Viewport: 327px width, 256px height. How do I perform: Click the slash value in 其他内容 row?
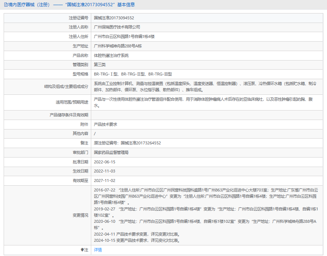click(x=95, y=133)
